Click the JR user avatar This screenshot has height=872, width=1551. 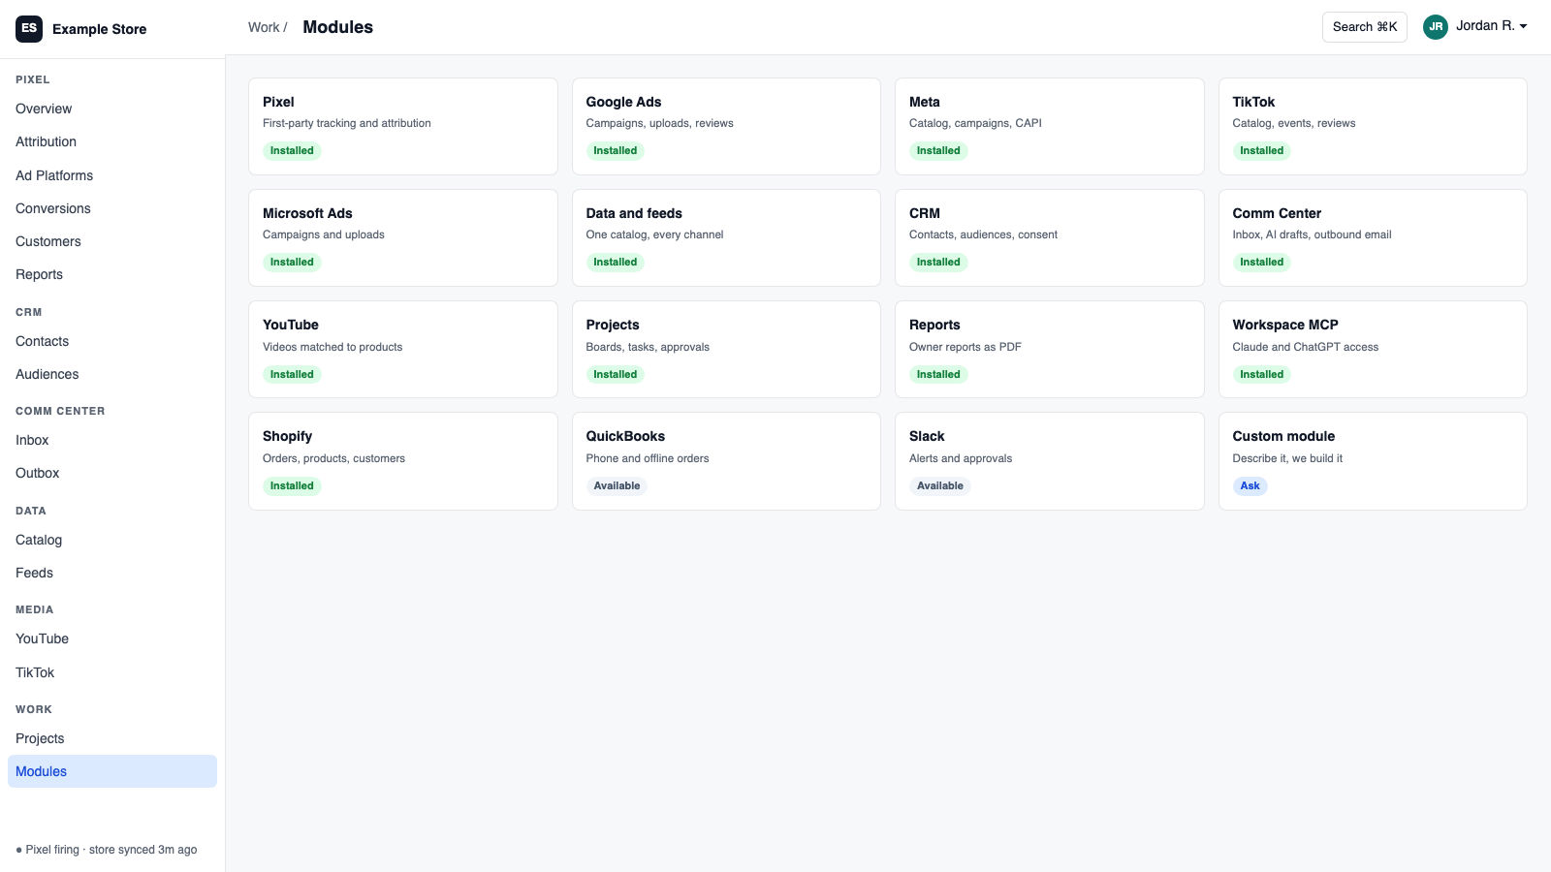pos(1436,27)
